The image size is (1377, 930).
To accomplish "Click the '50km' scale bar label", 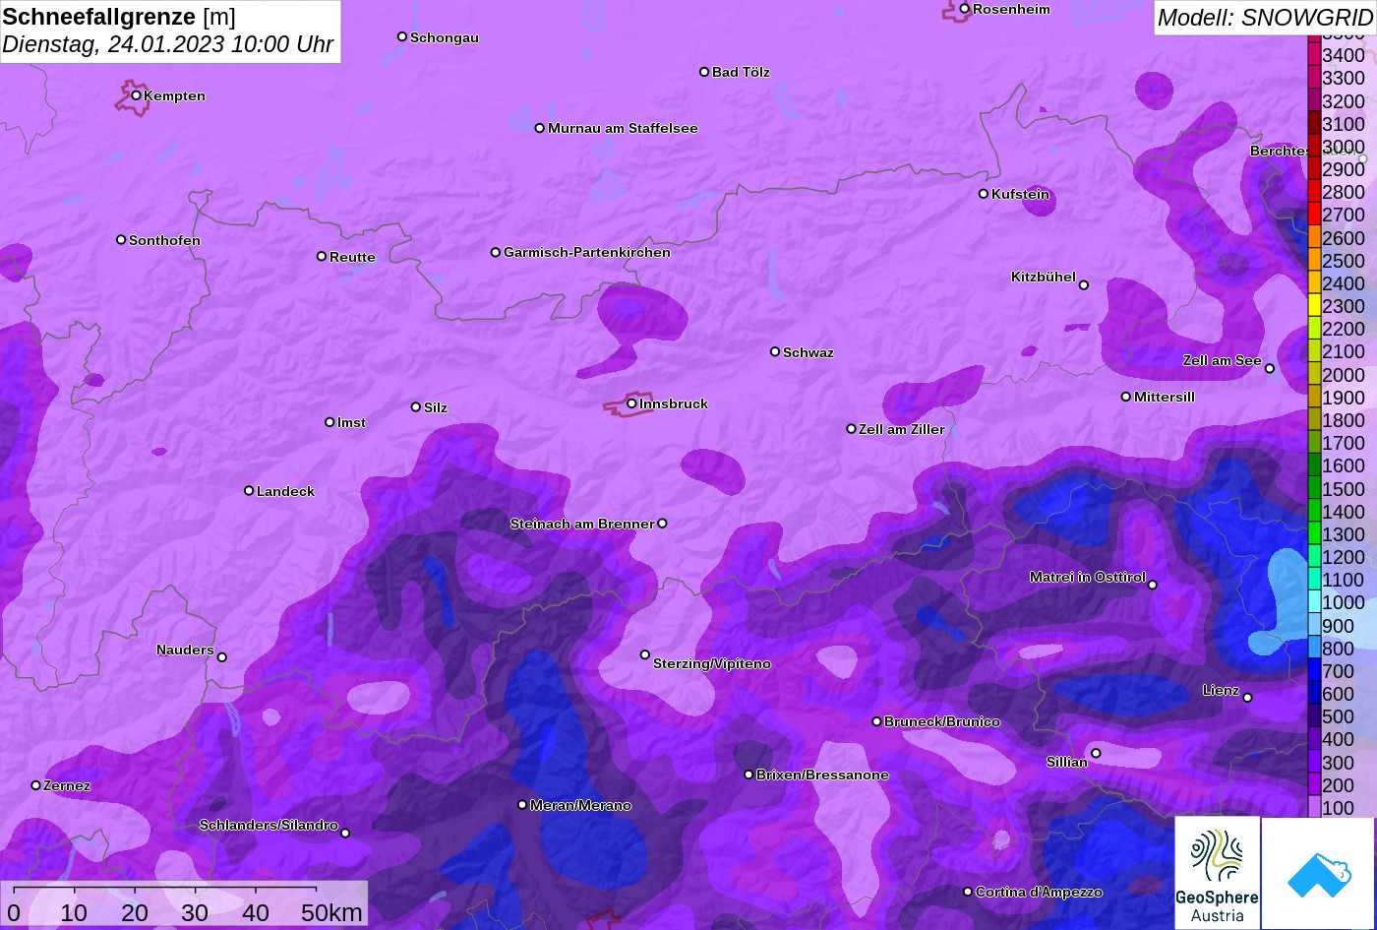I will [331, 913].
